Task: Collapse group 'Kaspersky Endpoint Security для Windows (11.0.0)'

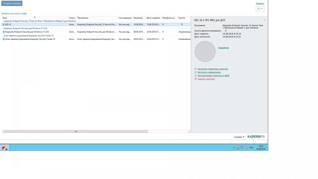Action: (25, 28)
